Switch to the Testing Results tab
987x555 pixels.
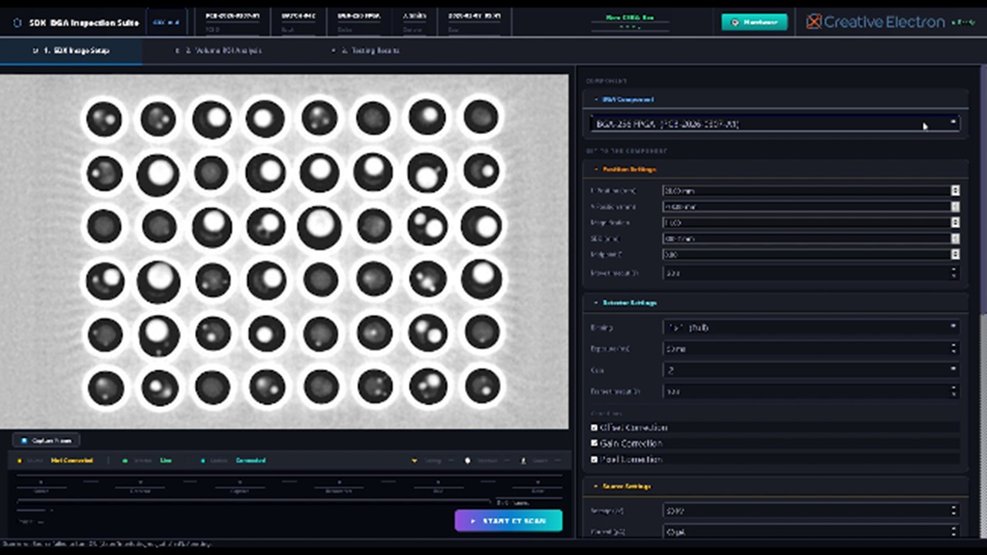pos(365,51)
